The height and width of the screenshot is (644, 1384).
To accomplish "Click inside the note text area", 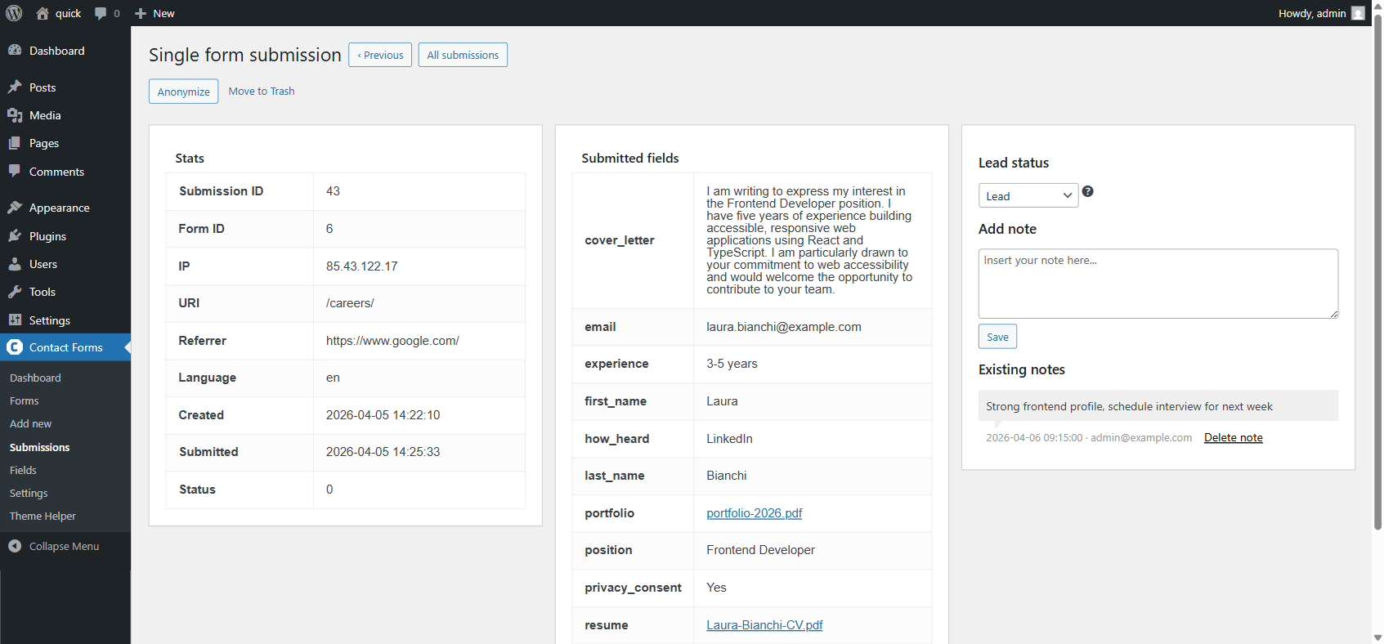I will [x=1158, y=284].
